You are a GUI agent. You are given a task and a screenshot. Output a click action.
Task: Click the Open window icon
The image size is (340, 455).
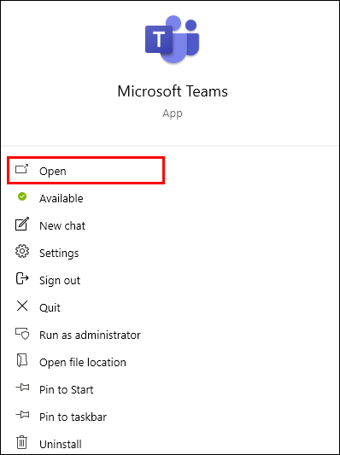[21, 169]
